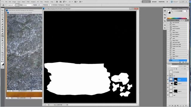The image size is (191, 107).
Task: Select the Rectangular Marquee tool
Action: 3,12
